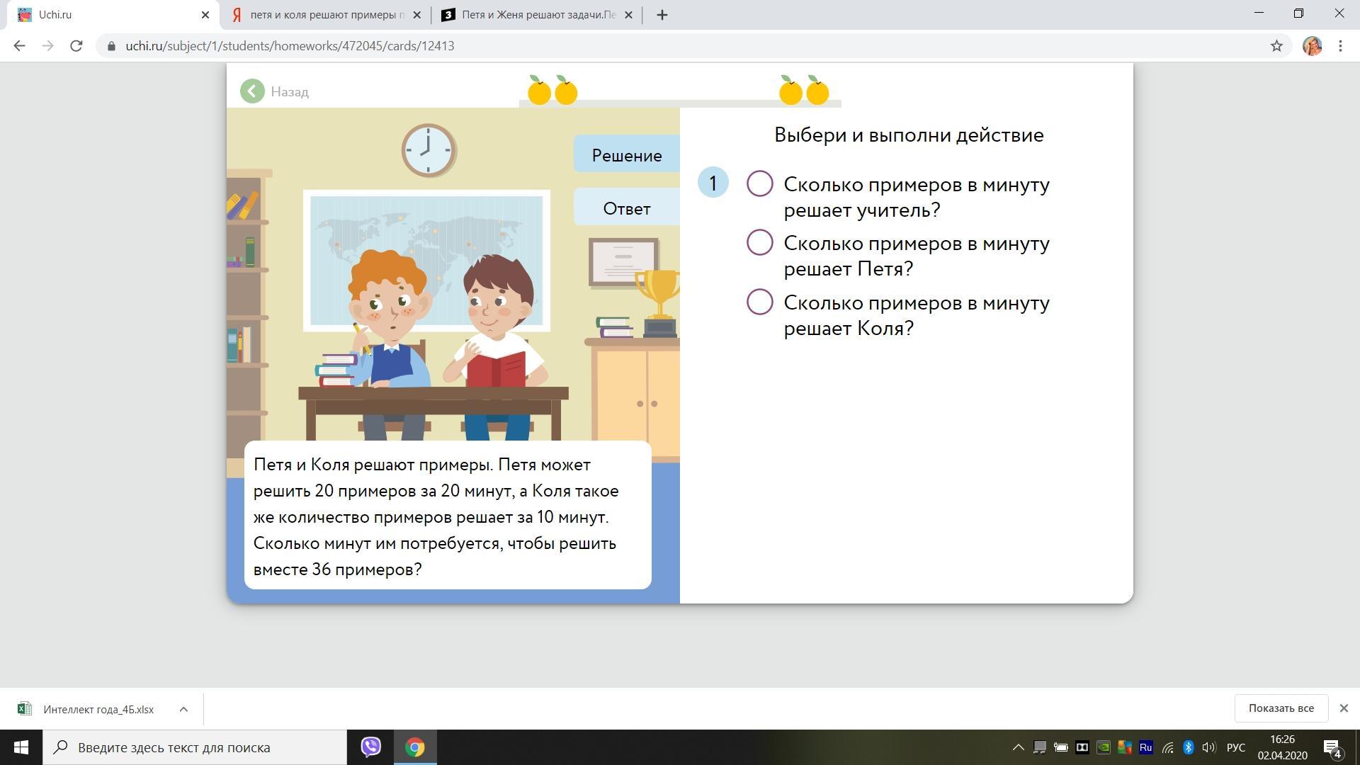Open Chrome three-dot menu
Viewport: 1360px width, 765px height.
[1340, 46]
